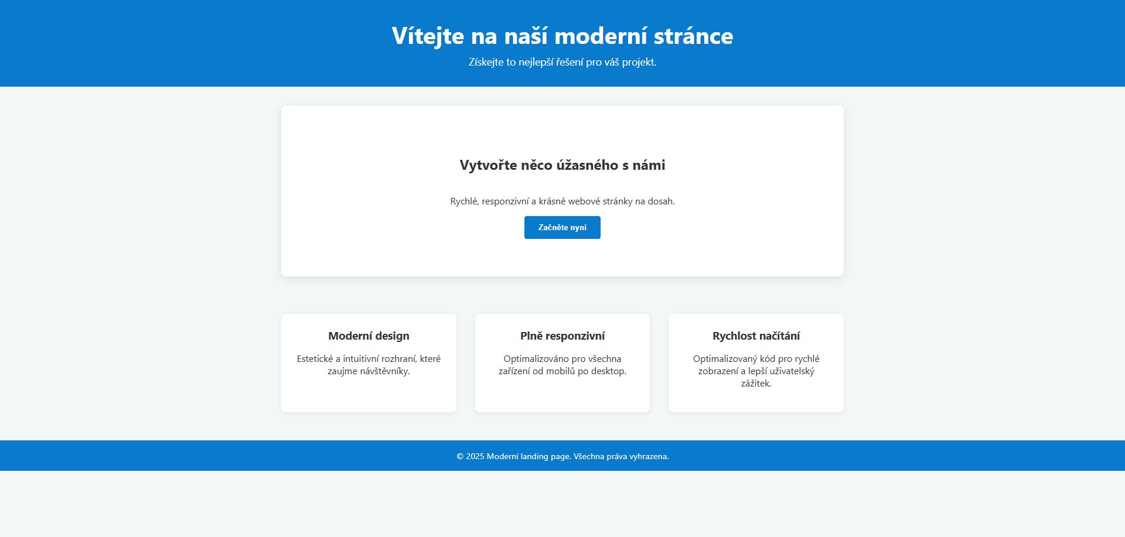Click the heading Vítejte na naší moderní stránce
The width and height of the screenshot is (1125, 537).
point(562,36)
